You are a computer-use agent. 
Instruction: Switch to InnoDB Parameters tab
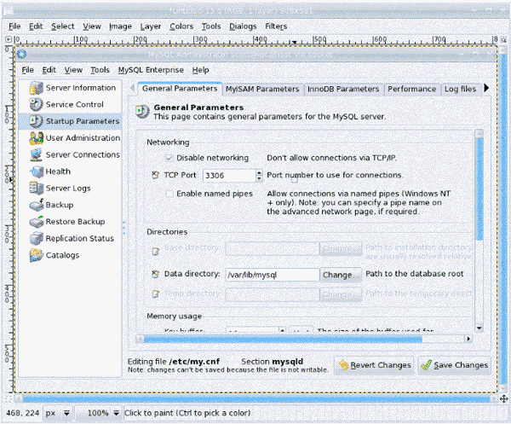tap(343, 89)
